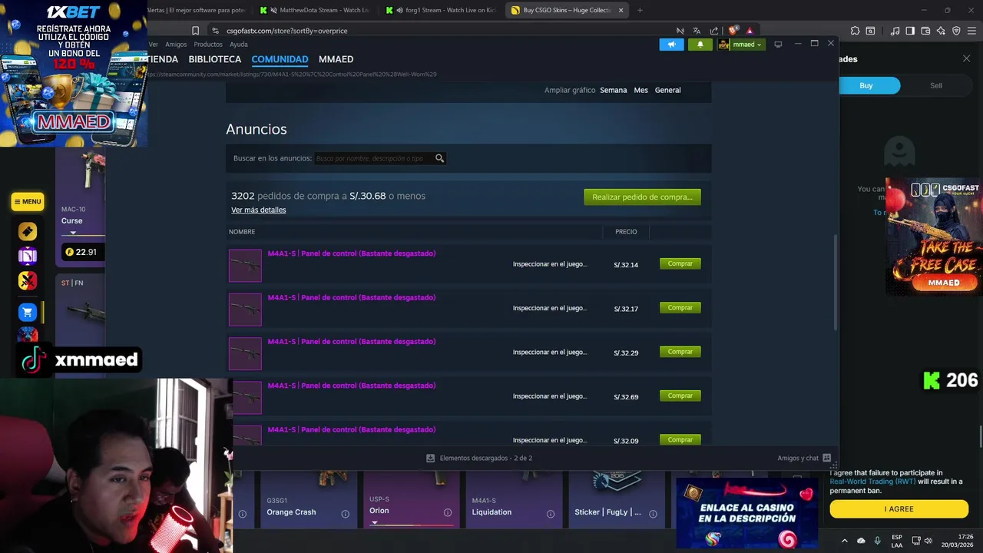Image resolution: width=983 pixels, height=553 pixels.
Task: Switch to the Sell tab in trades panel
Action: click(936, 85)
